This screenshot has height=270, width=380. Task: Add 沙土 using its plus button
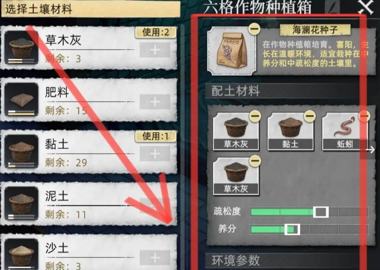(155, 258)
